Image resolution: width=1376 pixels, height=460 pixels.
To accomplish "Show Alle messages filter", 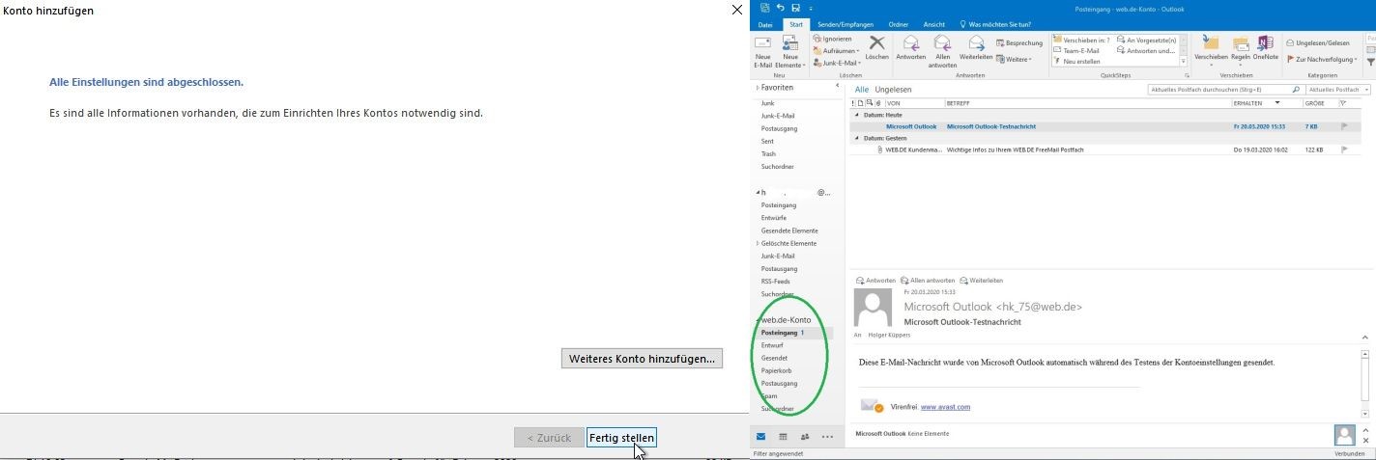I will (x=862, y=89).
